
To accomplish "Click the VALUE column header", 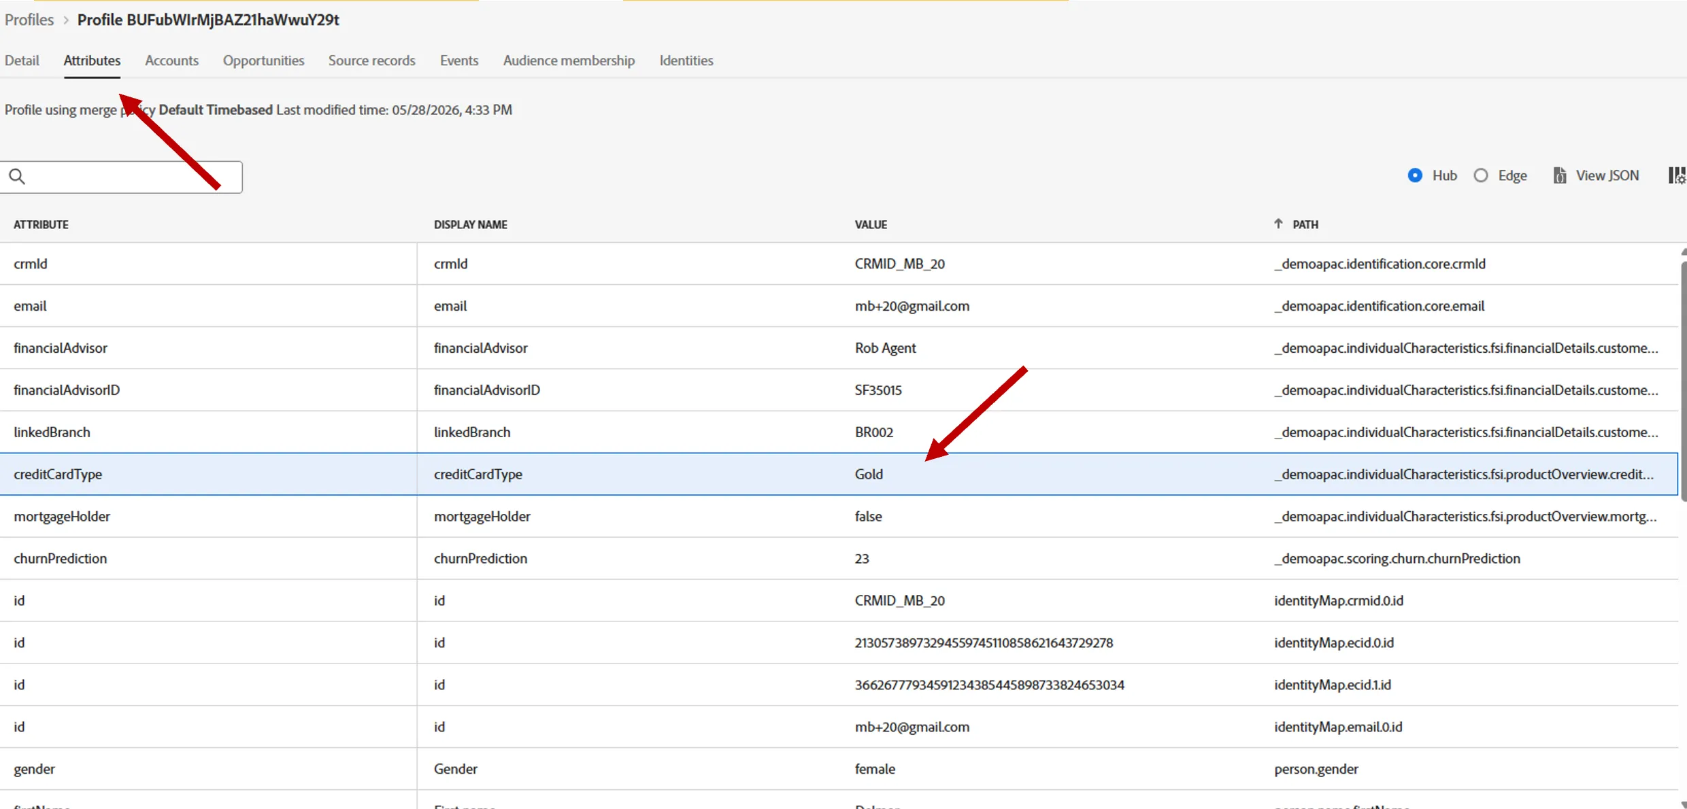I will click(871, 224).
